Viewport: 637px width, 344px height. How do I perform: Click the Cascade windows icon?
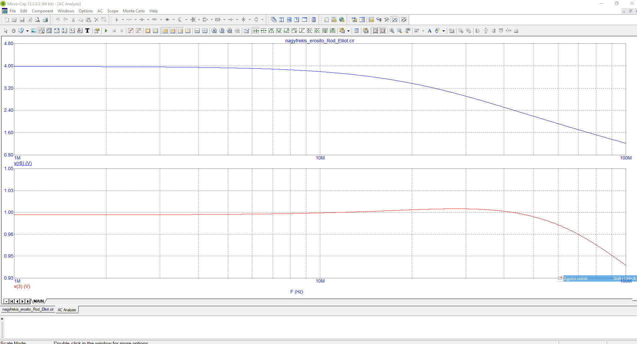pyautogui.click(x=274, y=20)
